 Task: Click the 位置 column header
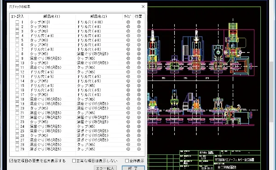[x=138, y=17]
